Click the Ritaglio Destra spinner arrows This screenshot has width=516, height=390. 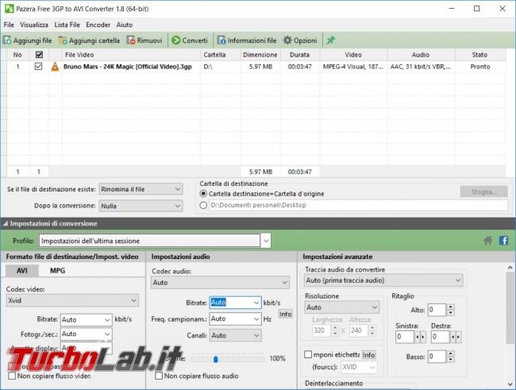coord(456,337)
